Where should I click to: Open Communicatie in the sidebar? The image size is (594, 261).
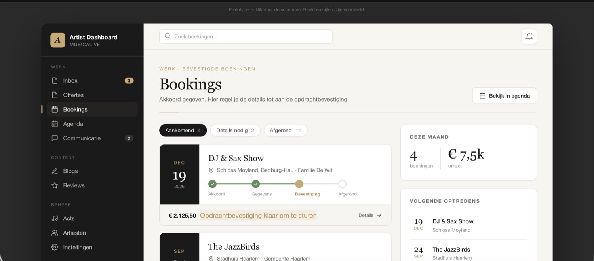(92, 138)
